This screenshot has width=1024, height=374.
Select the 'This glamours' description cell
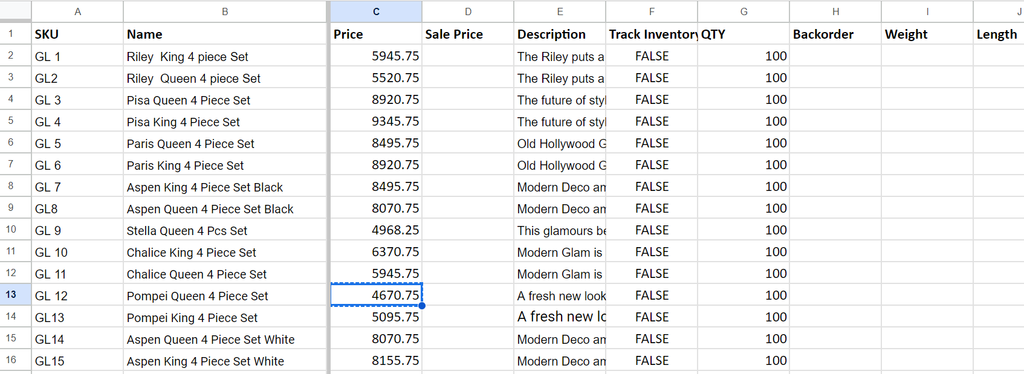tap(560, 231)
